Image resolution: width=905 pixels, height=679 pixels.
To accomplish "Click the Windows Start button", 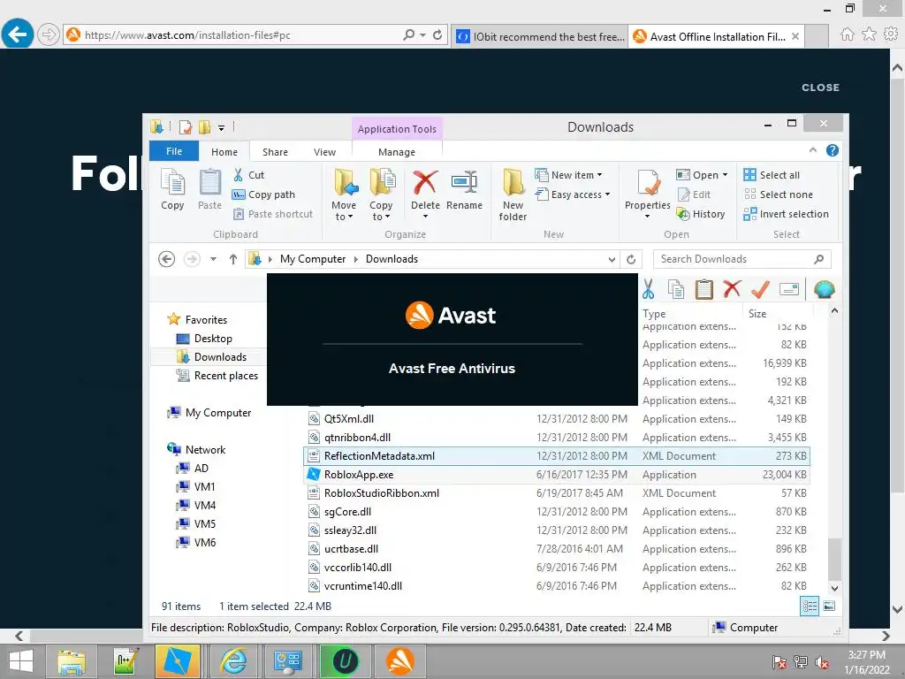I will point(21,661).
